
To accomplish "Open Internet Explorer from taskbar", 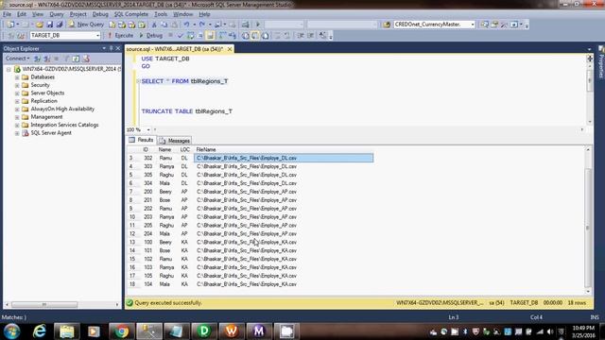I will 39,331.
